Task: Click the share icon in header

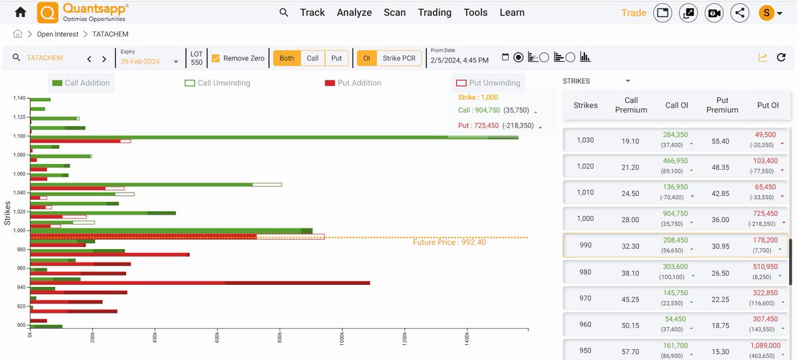Action: tap(739, 13)
